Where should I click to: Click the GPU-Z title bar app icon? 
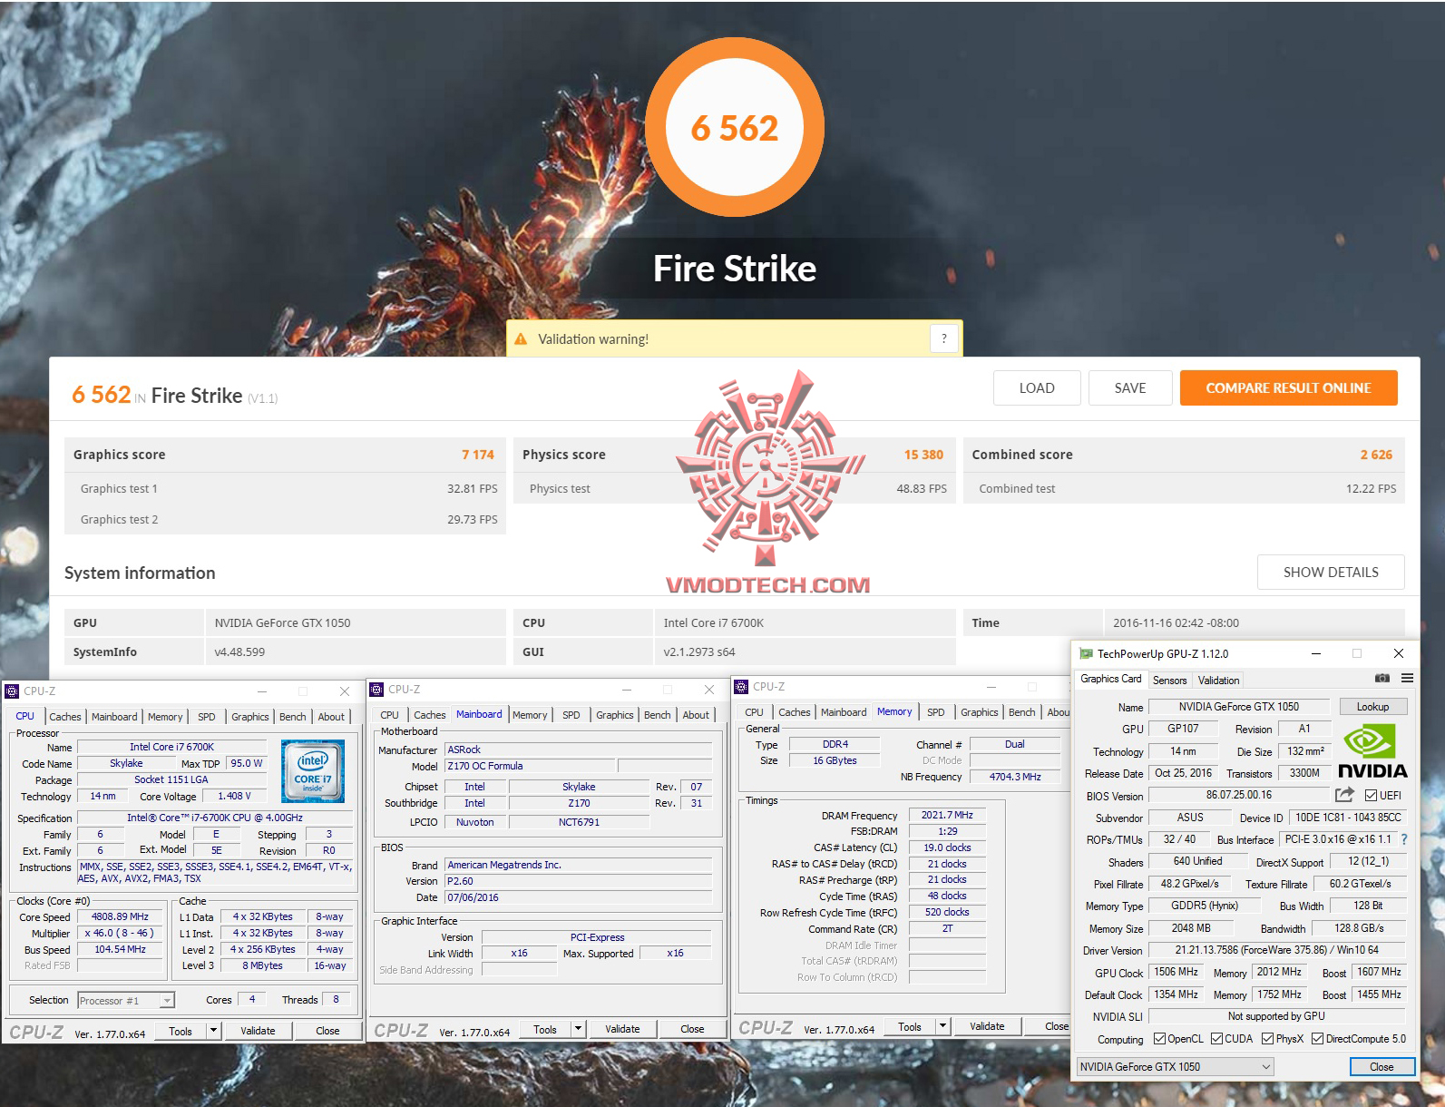click(1086, 653)
